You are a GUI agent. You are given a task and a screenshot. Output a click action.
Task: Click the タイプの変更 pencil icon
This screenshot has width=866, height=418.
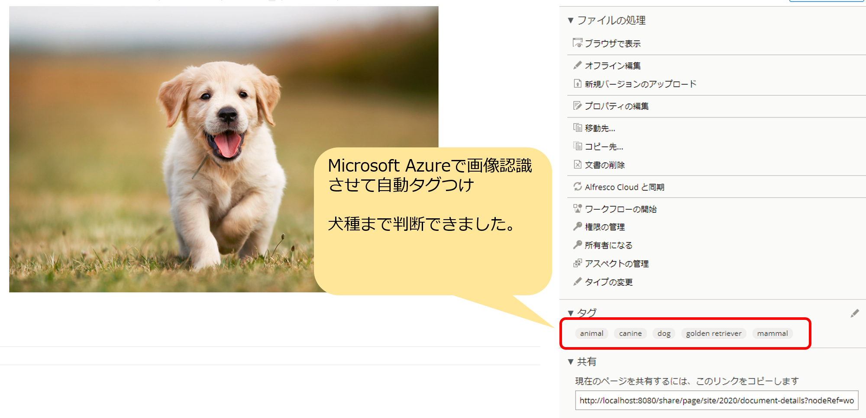coord(578,281)
